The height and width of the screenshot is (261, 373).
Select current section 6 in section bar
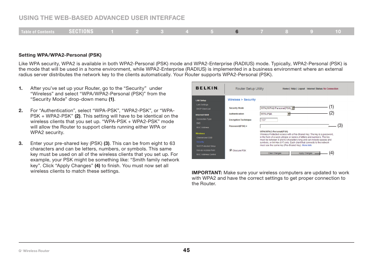237,32
